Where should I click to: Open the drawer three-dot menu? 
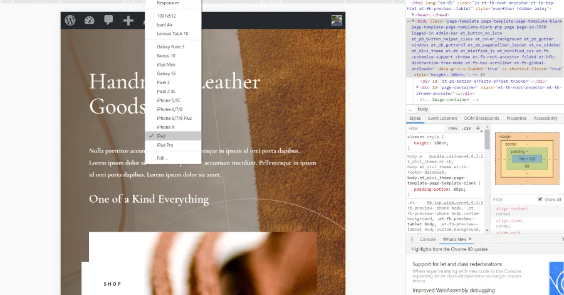412,240
